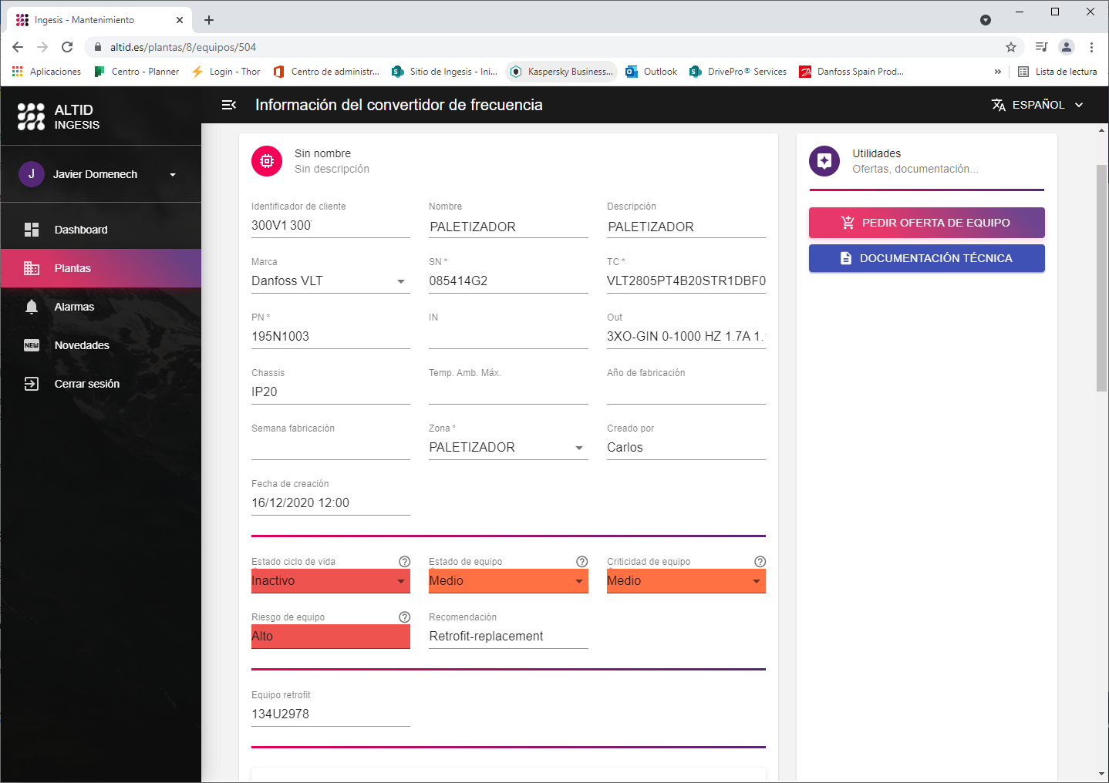
Task: Click help icon for Criticidad de equipo
Action: click(760, 562)
